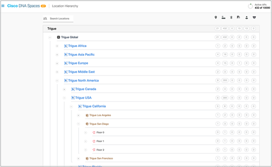Click the group icon beside Trigue Europe
The width and height of the screenshot is (272, 167).
point(66,63)
